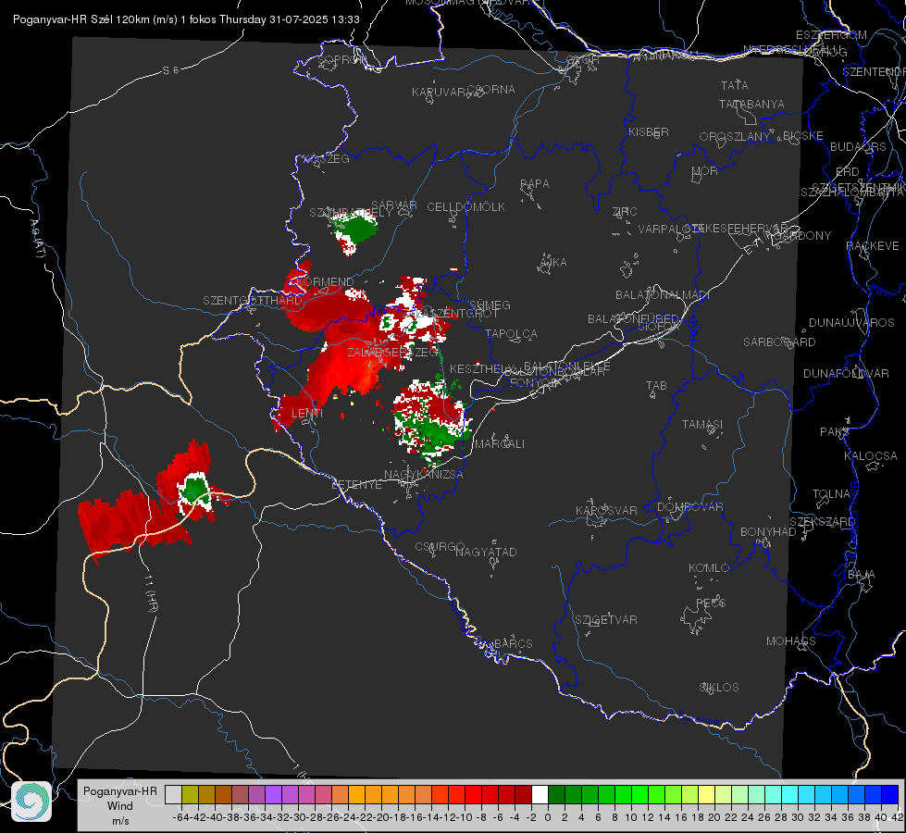The width and height of the screenshot is (906, 833).
Task: Click the TOLNA town label
Action: point(831,493)
